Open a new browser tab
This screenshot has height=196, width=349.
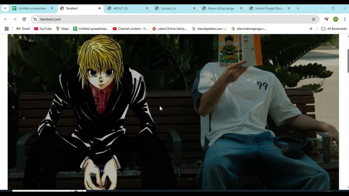click(298, 8)
